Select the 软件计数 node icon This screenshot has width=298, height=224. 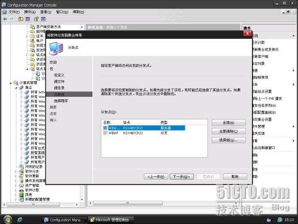point(21,190)
